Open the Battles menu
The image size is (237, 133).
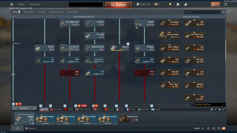[21, 4]
